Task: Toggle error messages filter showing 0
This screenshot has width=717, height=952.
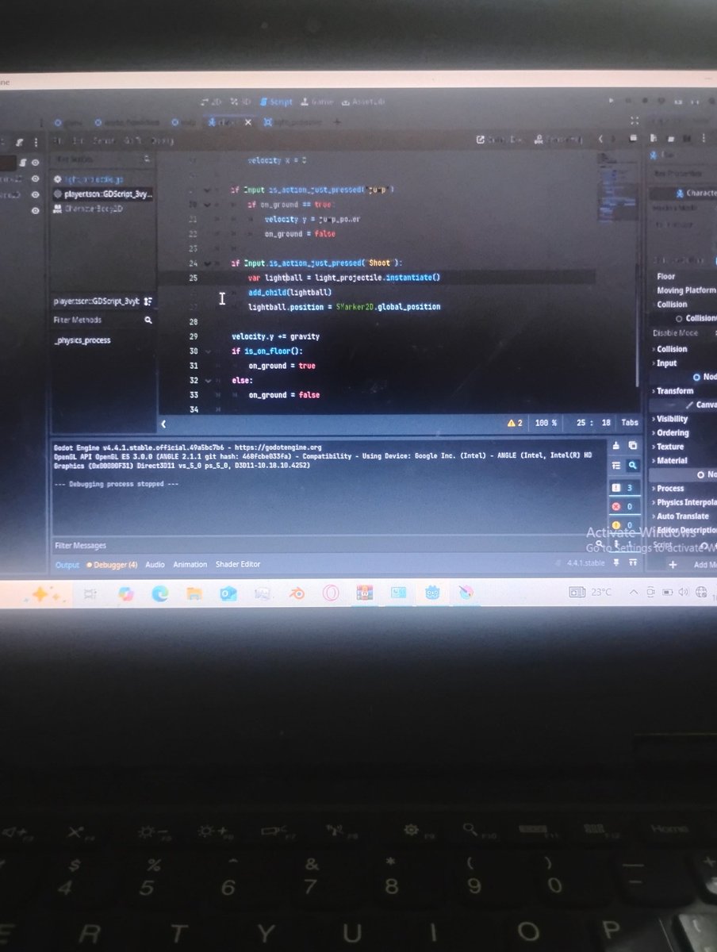Action: click(x=625, y=506)
